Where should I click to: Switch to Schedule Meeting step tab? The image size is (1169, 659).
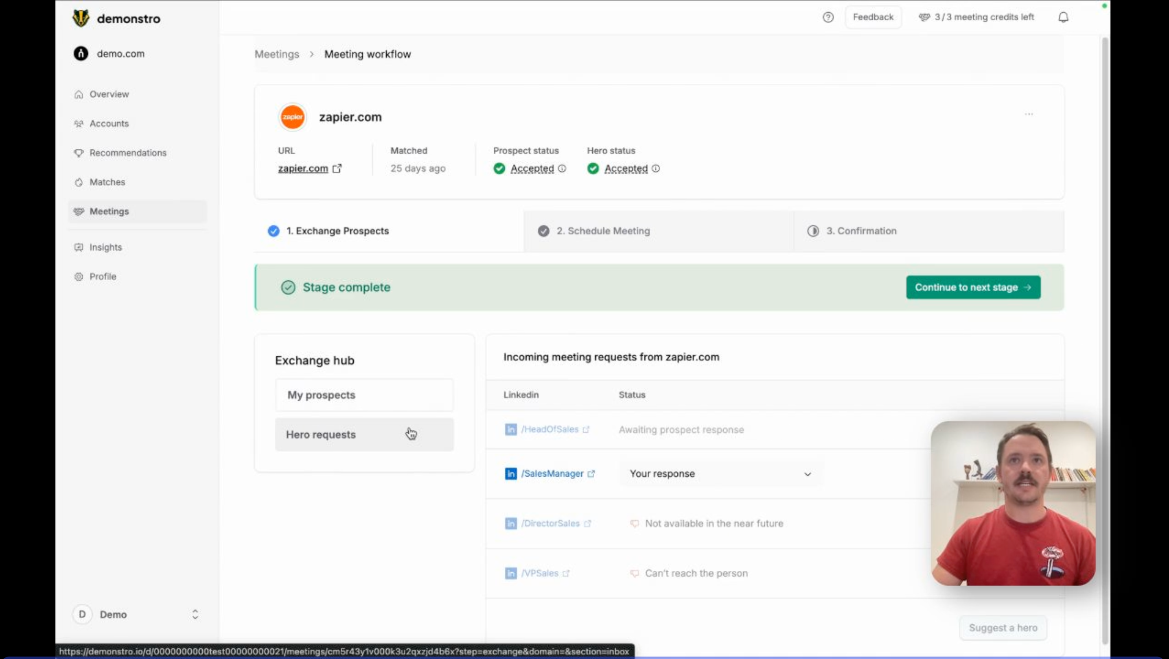[603, 231]
